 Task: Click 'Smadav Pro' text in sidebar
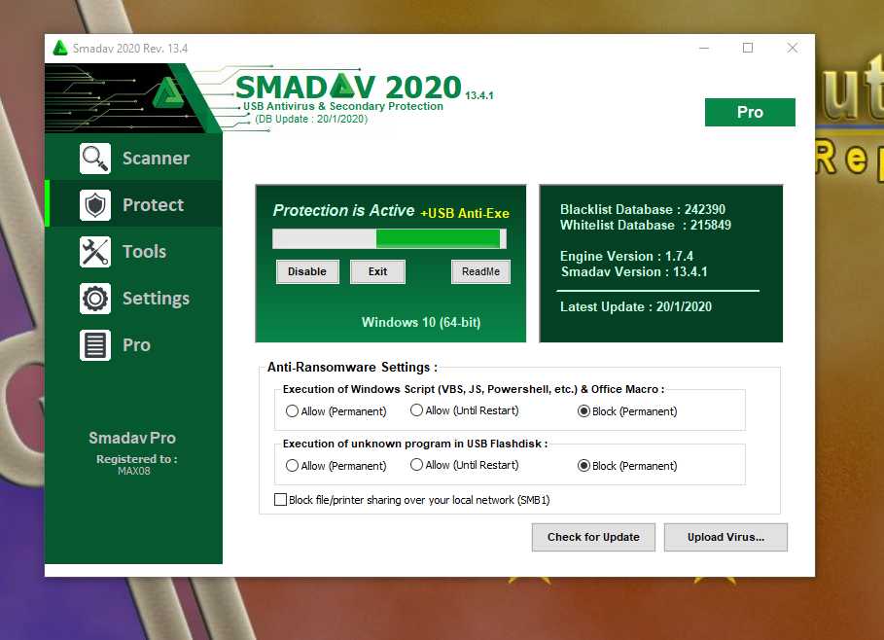coord(132,438)
